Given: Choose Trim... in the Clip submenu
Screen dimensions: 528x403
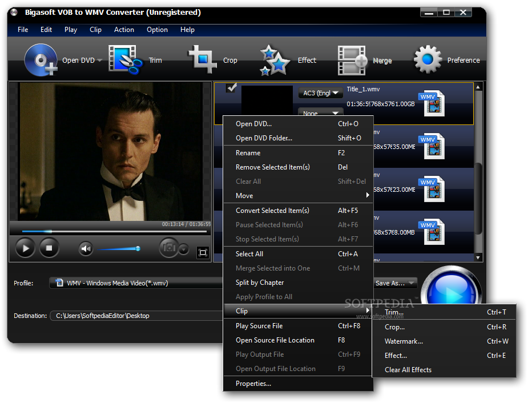Looking at the screenshot, I should (x=444, y=312).
